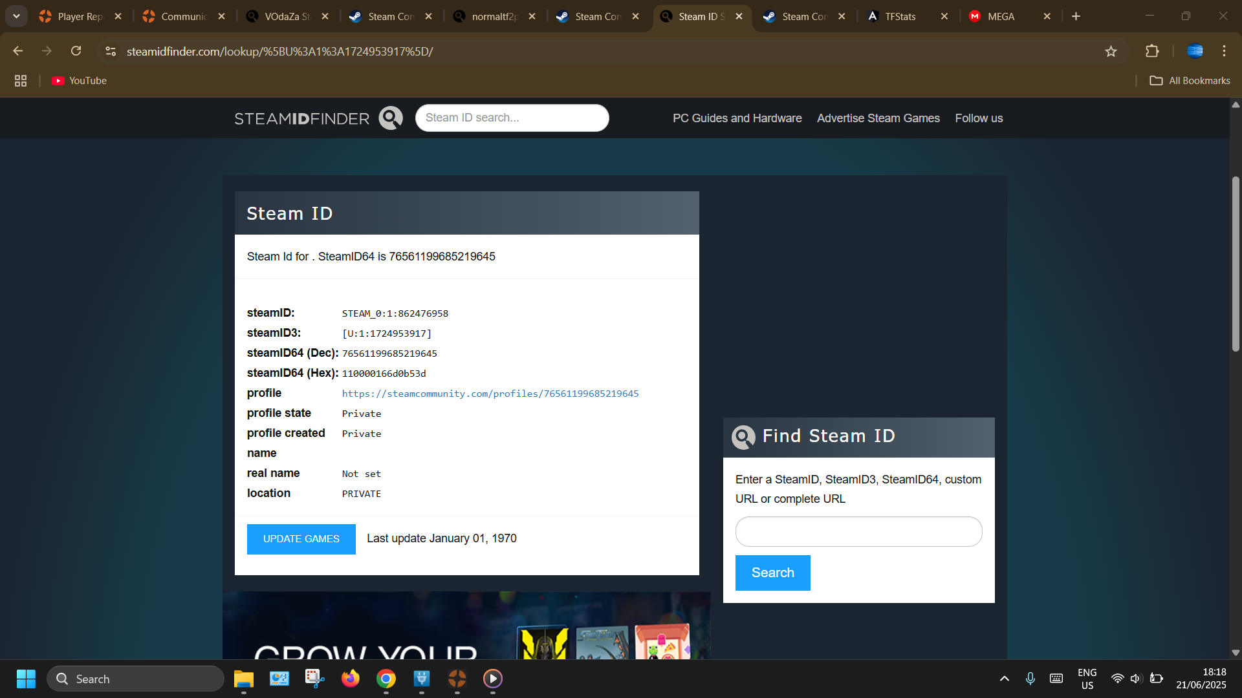The width and height of the screenshot is (1242, 698).
Task: Open Google Chrome from the taskbar
Action: 386,679
